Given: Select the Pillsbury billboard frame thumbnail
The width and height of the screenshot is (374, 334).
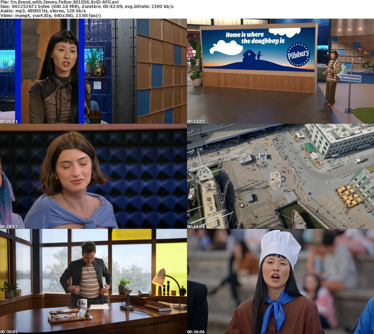Looking at the screenshot, I should click(280, 71).
